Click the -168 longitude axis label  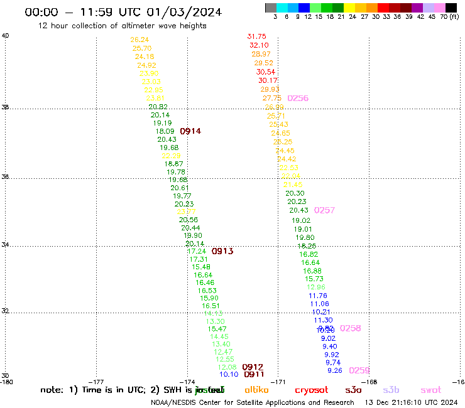(x=369, y=382)
